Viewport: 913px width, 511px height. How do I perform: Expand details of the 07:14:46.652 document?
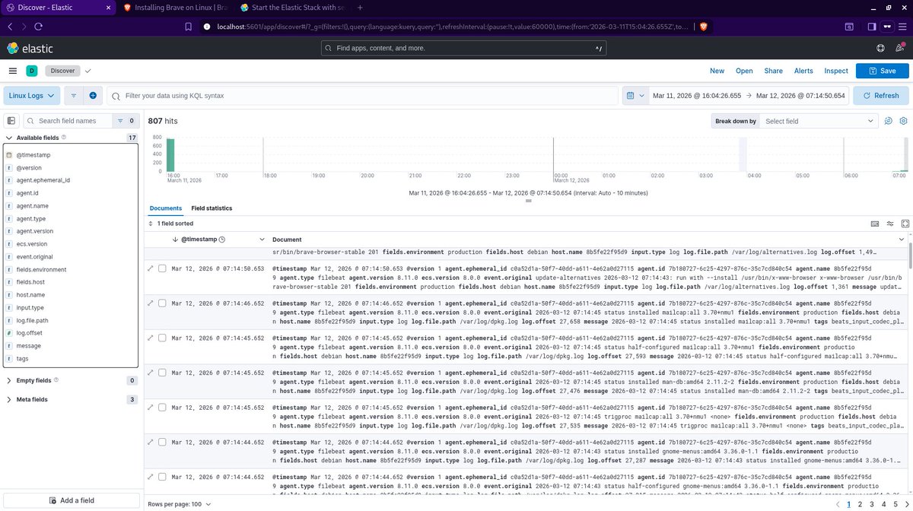(x=150, y=303)
